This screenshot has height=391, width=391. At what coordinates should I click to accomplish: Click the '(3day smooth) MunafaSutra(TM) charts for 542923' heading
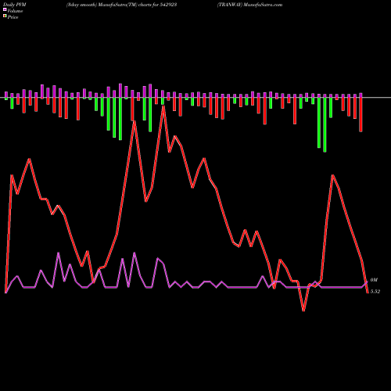tap(122, 5)
